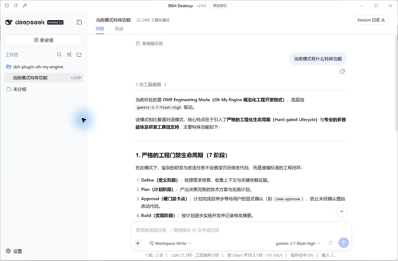Open 设置 settings

click(14, 251)
